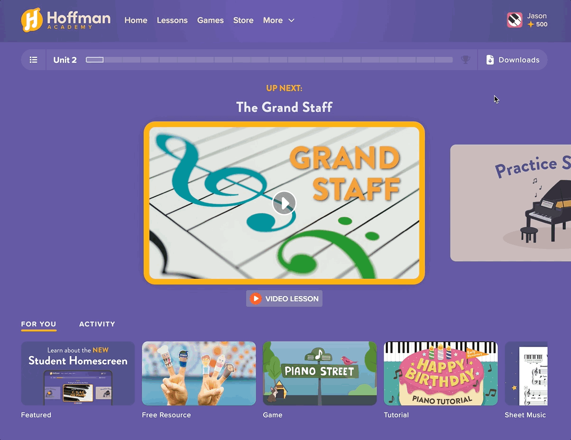Click the Unit 2 trophy icon
Screen dimensions: 571x440
tap(466, 60)
